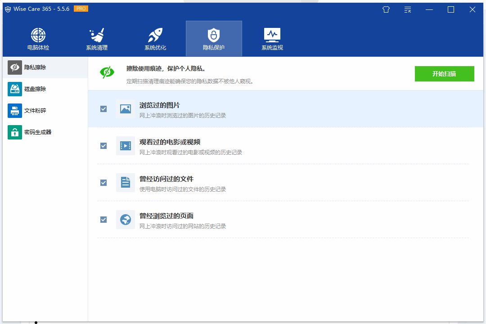Click the Wise Care 365 - 5.5.6 title
The width and height of the screenshot is (486, 324).
click(x=41, y=9)
